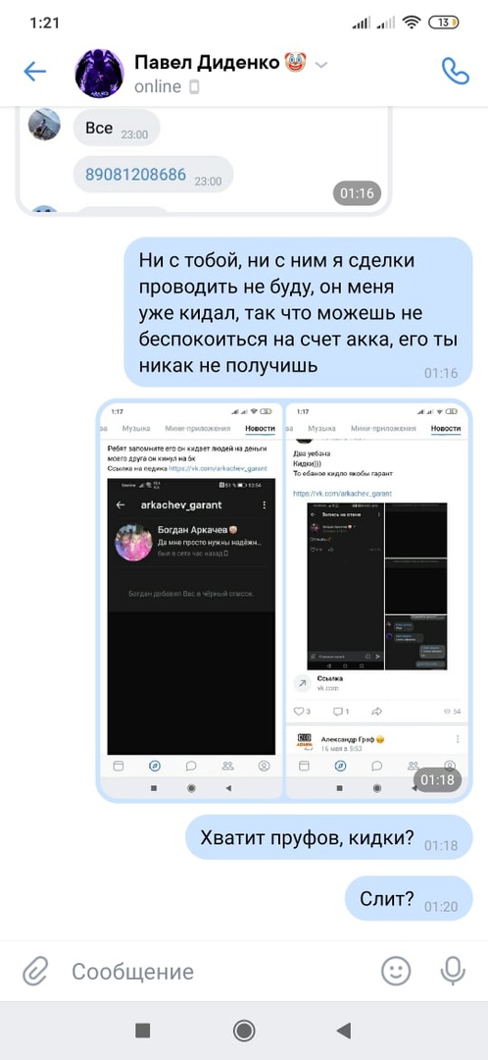Image resolution: width=488 pixels, height=1060 pixels.
Task: Click the Сообщение message input field
Action: [x=216, y=972]
